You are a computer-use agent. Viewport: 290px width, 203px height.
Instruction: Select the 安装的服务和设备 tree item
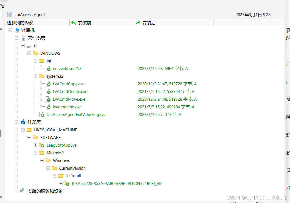pyautogui.click(x=45, y=191)
